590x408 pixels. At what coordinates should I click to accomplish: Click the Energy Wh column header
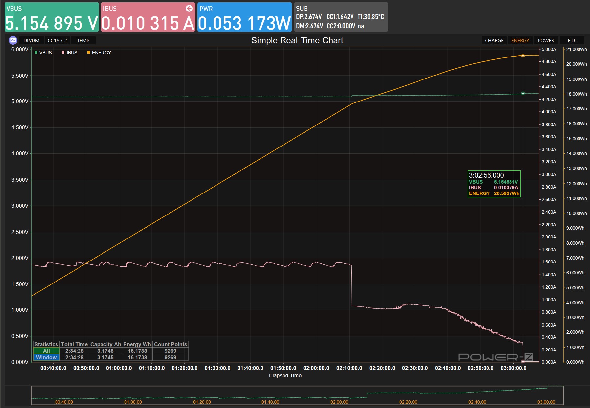click(137, 344)
